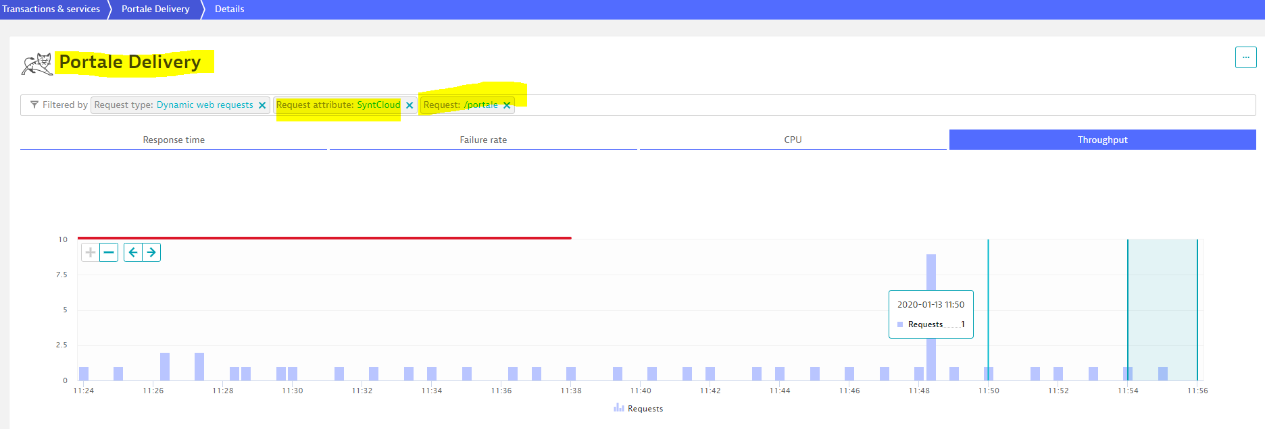Click the Tomcat service icon
This screenshot has height=429, width=1265.
(37, 63)
